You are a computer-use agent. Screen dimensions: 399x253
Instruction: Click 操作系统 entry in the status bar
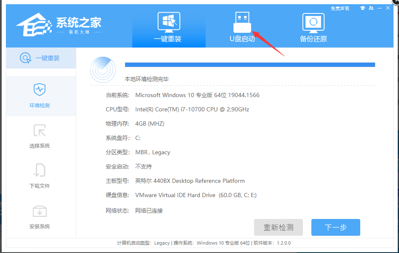click(212, 243)
